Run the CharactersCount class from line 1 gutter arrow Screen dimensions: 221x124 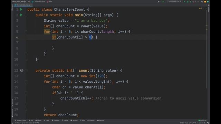coord(21,9)
